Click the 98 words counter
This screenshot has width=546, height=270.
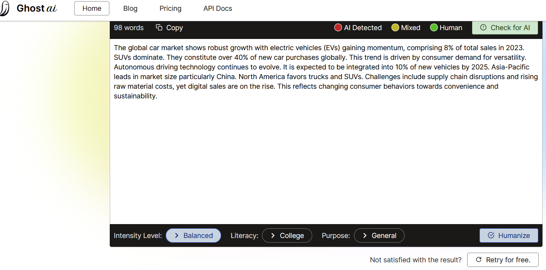(129, 28)
